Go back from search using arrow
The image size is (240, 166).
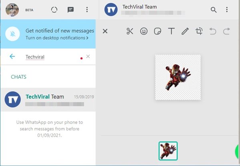click(12, 57)
